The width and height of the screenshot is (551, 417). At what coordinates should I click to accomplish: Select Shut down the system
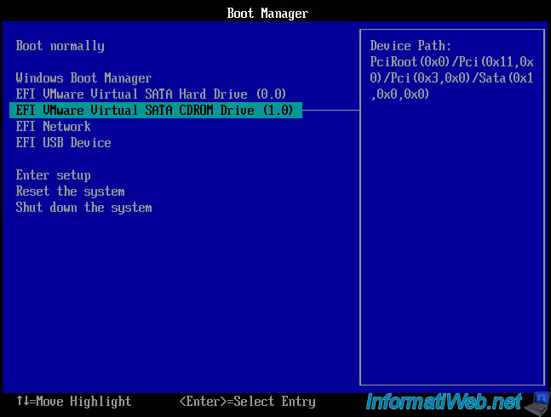[83, 208]
